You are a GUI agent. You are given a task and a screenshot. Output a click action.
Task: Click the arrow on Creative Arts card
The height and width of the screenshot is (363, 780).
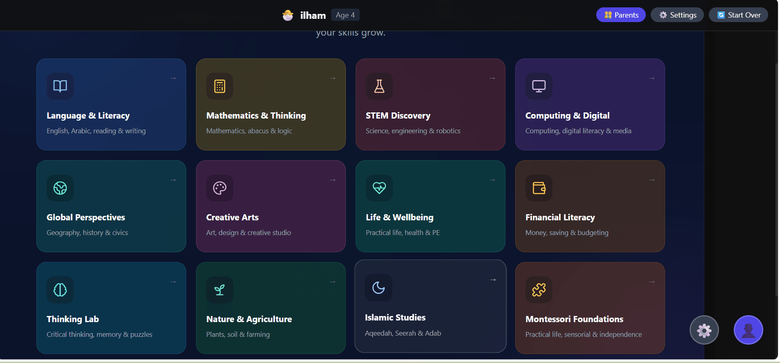pyautogui.click(x=333, y=180)
